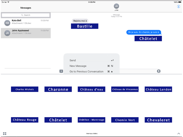
Task: Choose New Message menu entry
Action: (x=91, y=66)
